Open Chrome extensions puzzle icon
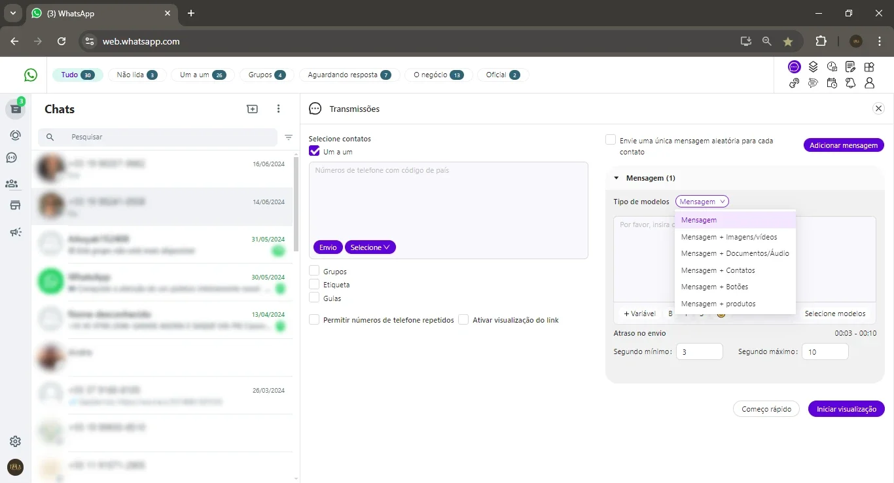The width and height of the screenshot is (894, 483). pos(821,41)
